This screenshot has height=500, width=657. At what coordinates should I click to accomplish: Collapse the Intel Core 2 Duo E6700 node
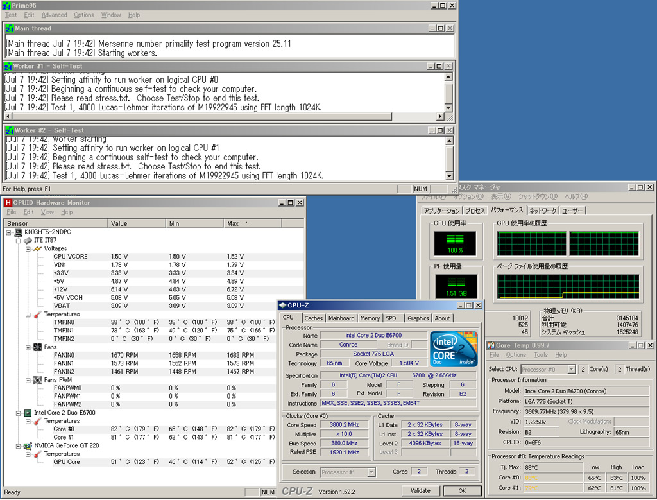pos(19,413)
